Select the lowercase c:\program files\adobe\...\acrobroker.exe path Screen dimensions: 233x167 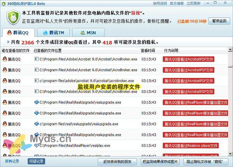point(87,81)
